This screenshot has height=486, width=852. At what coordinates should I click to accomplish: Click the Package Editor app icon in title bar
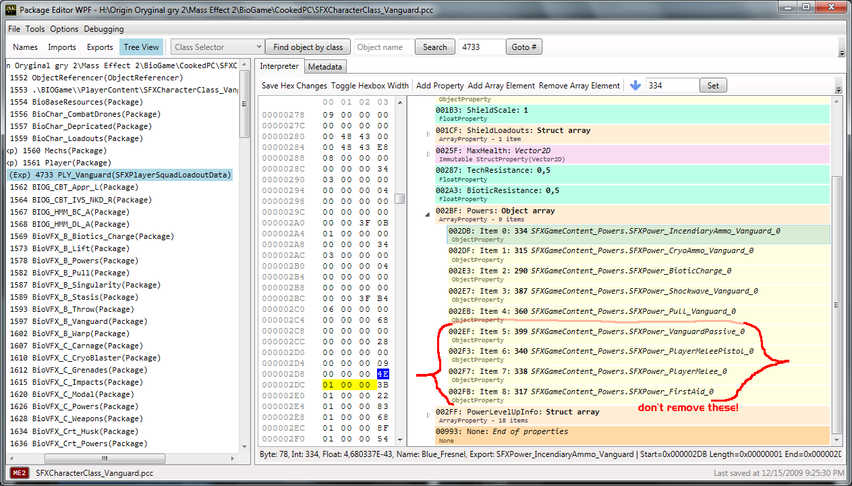pos(11,10)
